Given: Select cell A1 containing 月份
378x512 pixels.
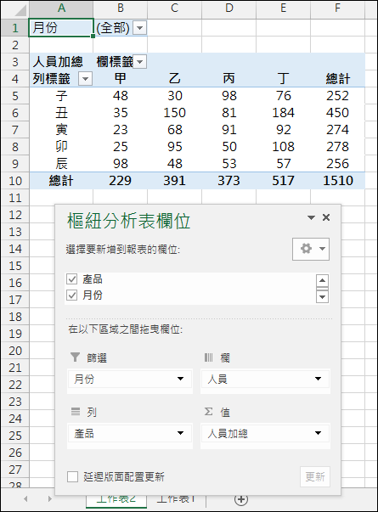Looking at the screenshot, I should 61,28.
